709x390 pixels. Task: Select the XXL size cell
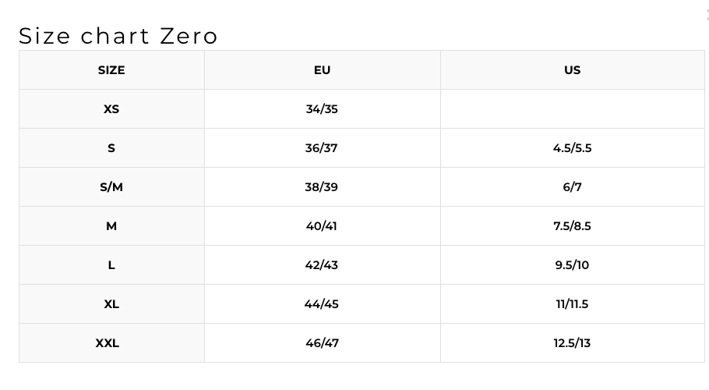click(108, 343)
